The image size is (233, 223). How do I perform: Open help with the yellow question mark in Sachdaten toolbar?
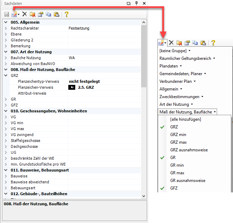click(67, 14)
